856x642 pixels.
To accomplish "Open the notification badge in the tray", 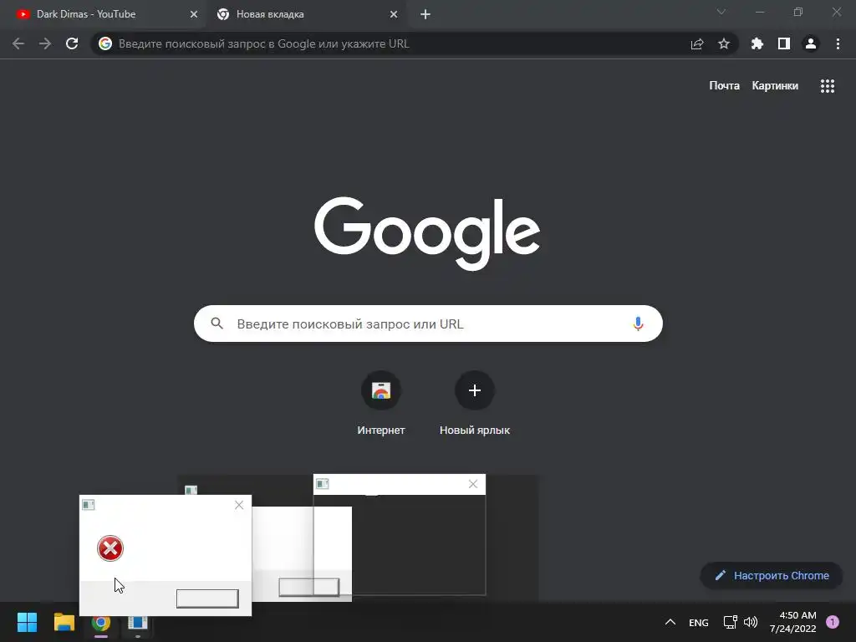I will pyautogui.click(x=833, y=622).
